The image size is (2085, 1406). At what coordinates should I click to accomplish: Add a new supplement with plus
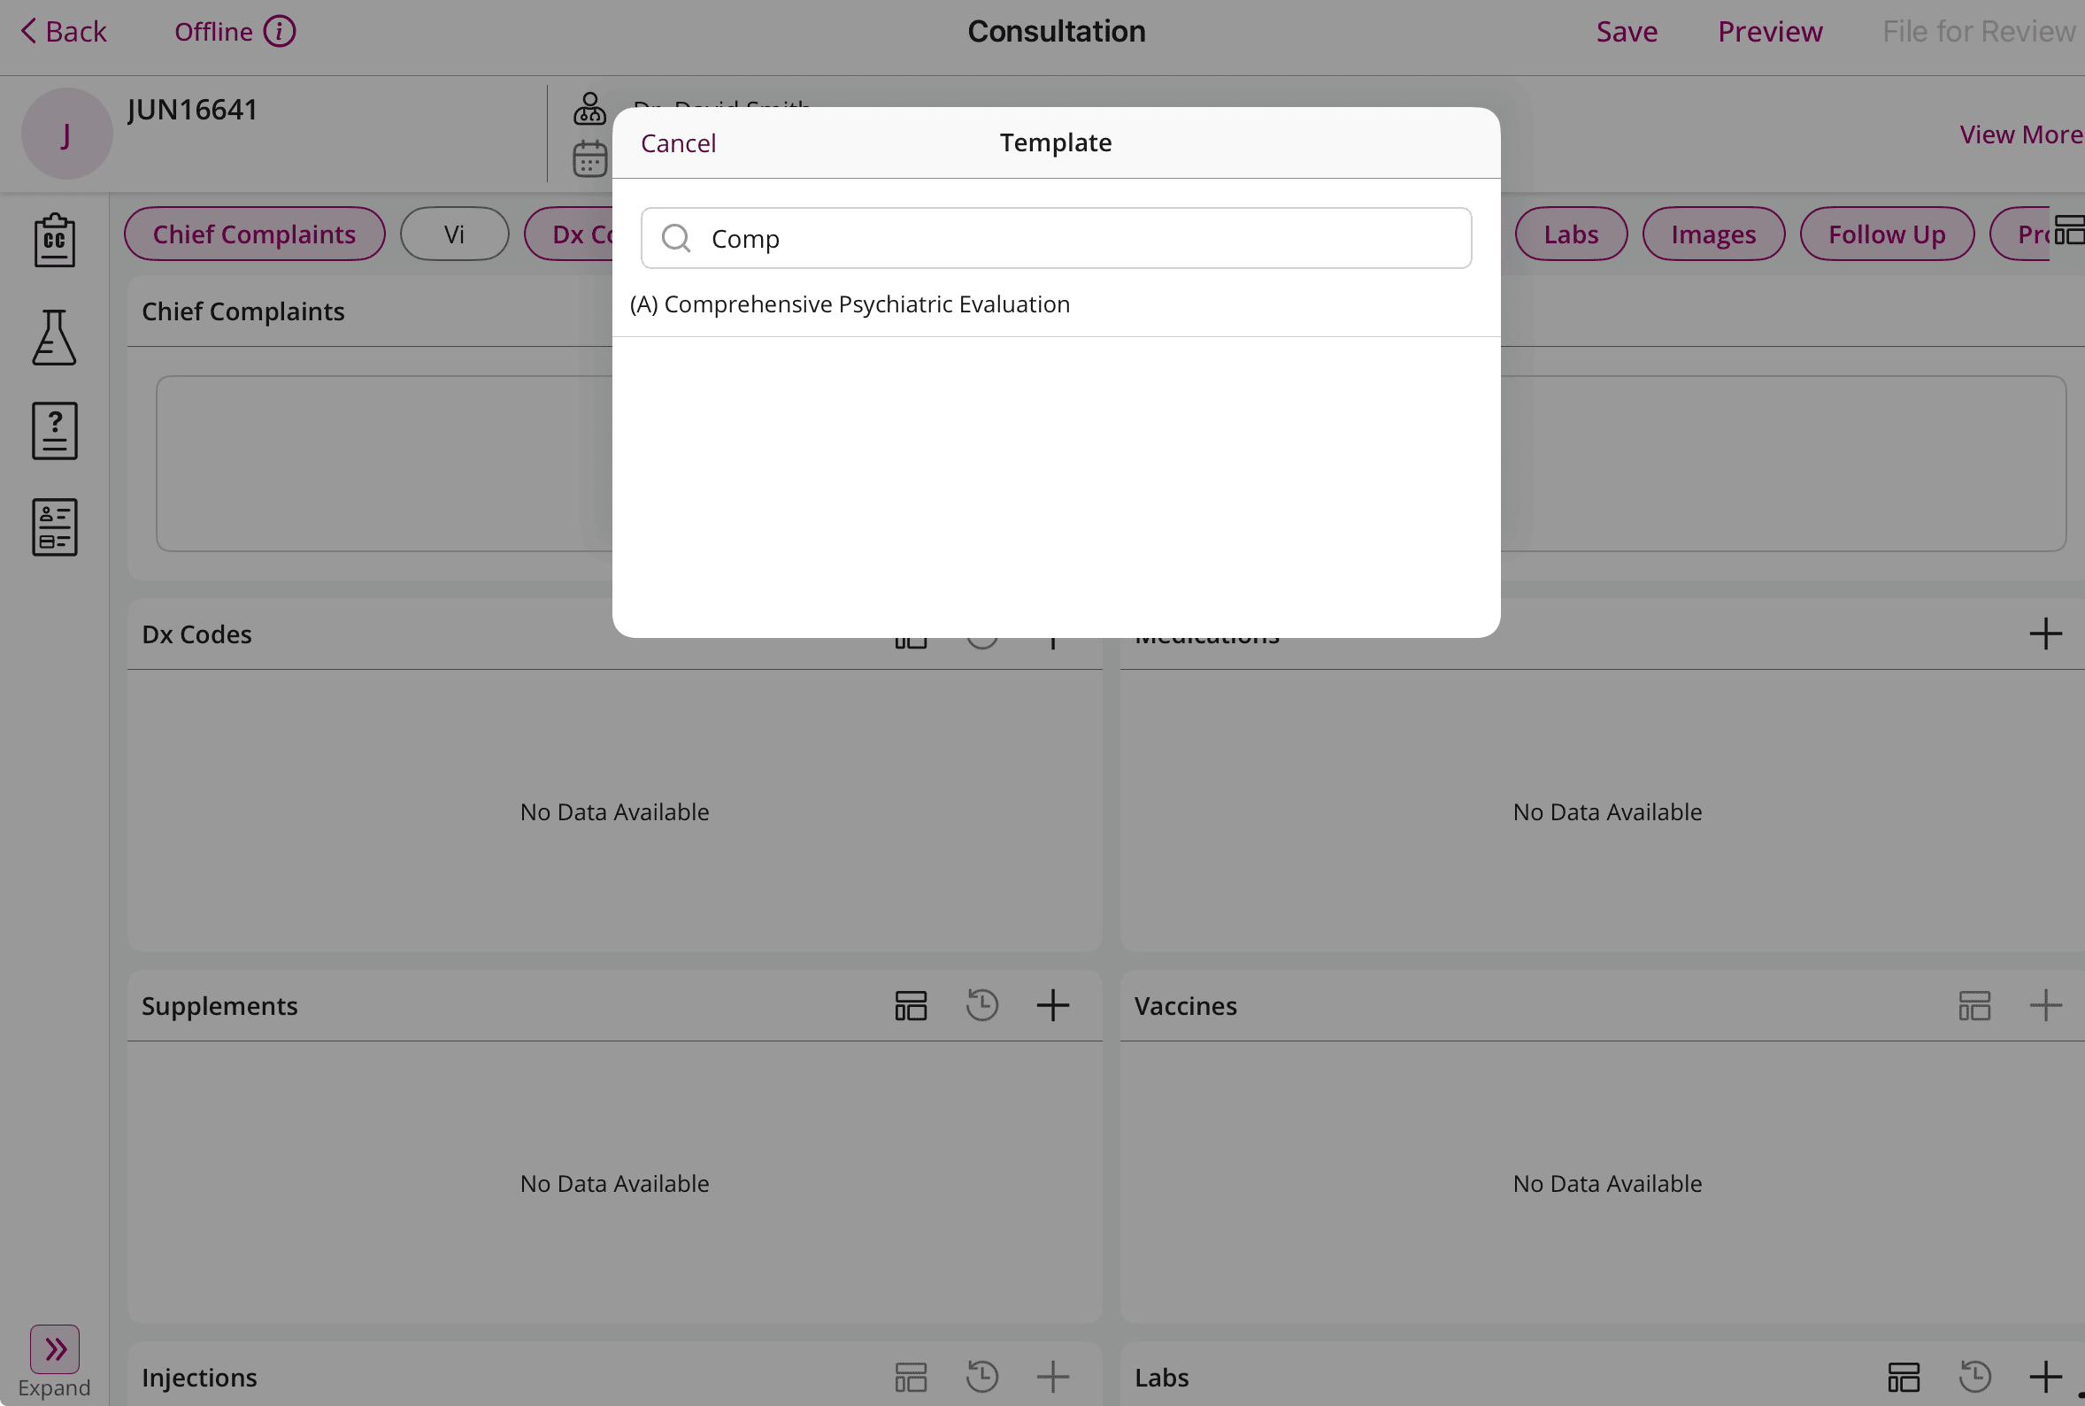pyautogui.click(x=1053, y=1005)
